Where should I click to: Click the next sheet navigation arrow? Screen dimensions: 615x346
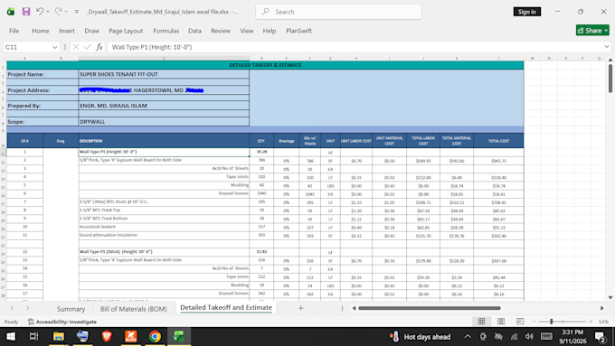coord(27,308)
